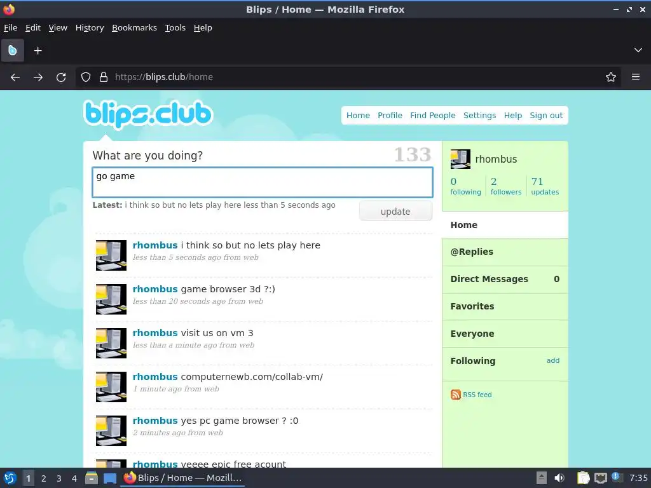Viewport: 651px width, 488px height.
Task: Go to Home in site navigation
Action: pyautogui.click(x=358, y=116)
